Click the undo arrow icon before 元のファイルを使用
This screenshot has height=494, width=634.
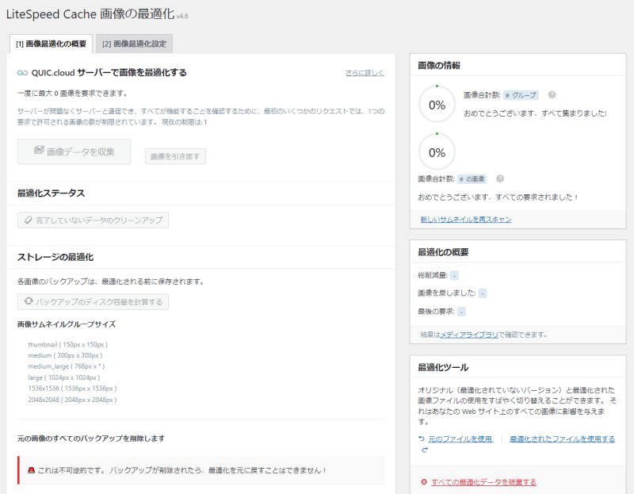[422, 438]
